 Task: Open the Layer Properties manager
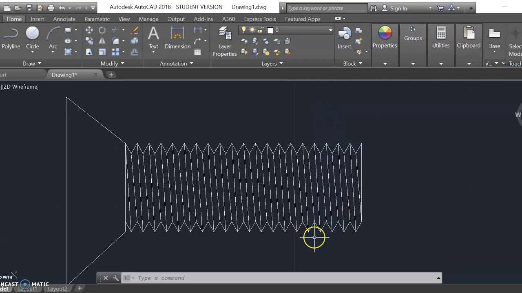point(224,42)
